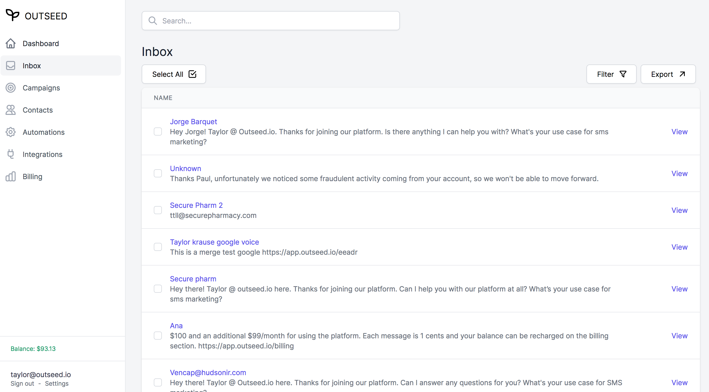Open Billing from the sidebar

click(32, 176)
